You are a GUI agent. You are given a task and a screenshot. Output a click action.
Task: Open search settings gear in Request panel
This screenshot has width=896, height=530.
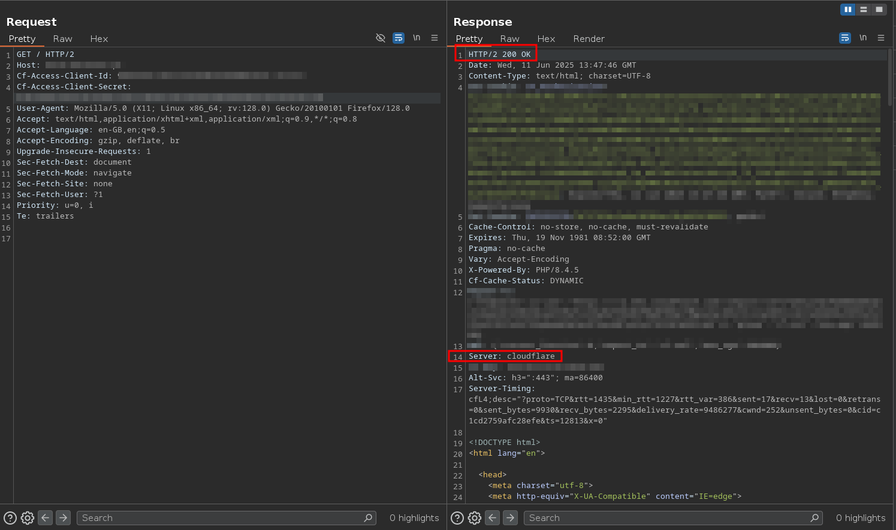[x=28, y=518]
